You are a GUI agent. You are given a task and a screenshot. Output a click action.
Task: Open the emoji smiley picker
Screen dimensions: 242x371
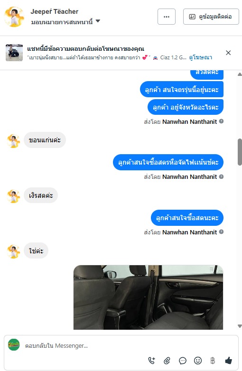[198, 361]
